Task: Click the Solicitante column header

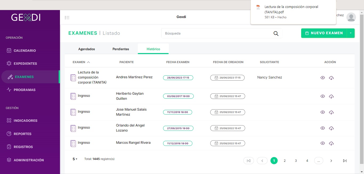Action: tap(269, 62)
